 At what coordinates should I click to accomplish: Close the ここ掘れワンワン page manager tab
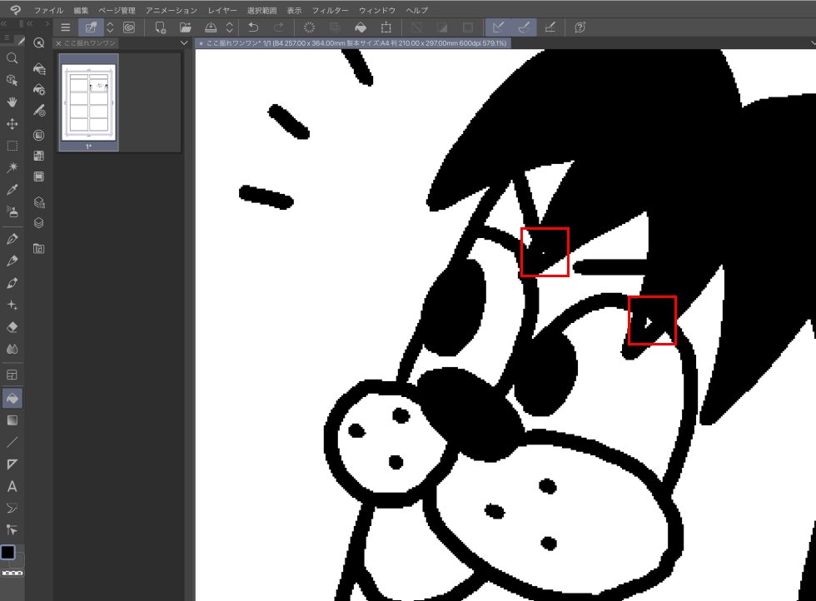coord(58,42)
